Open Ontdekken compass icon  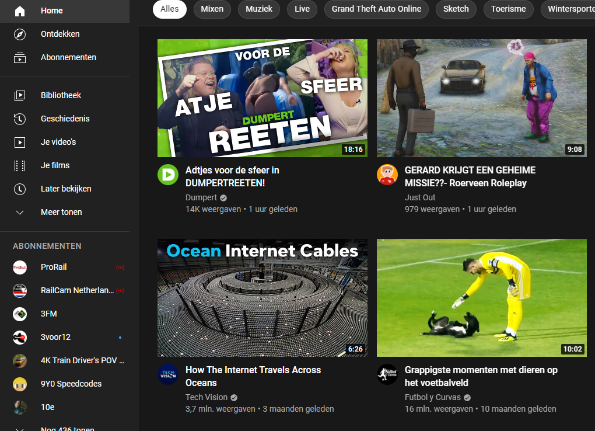point(20,34)
